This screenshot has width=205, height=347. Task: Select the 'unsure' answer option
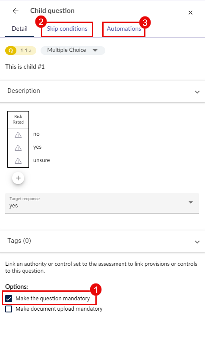coord(41,160)
